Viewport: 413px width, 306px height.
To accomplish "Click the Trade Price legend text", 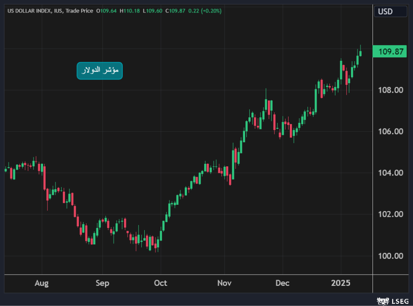I will pyautogui.click(x=79, y=11).
